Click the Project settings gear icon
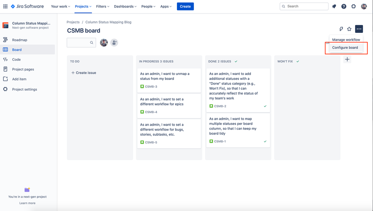Screen dimensions: 373x211 coord(5,89)
